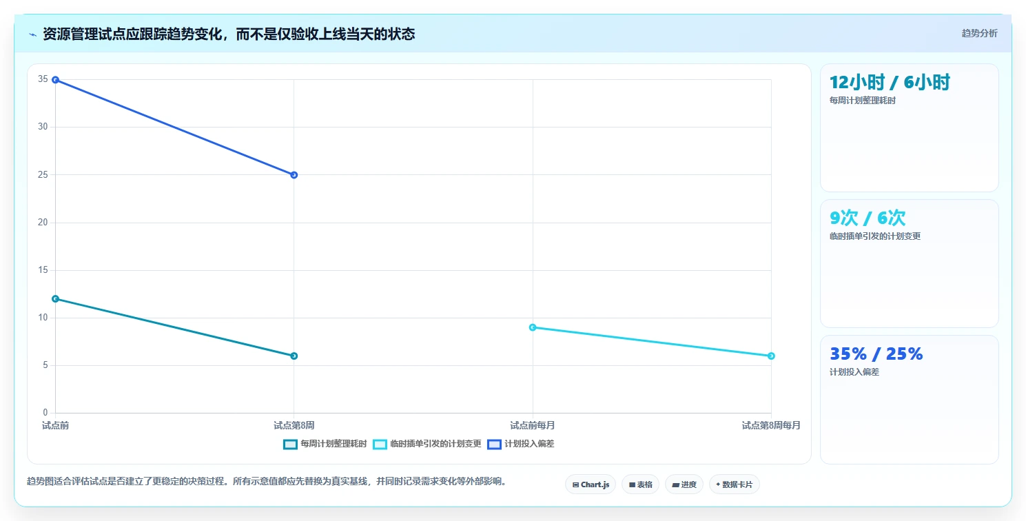Click the blue 计划投入偏差 legend swatch

494,444
